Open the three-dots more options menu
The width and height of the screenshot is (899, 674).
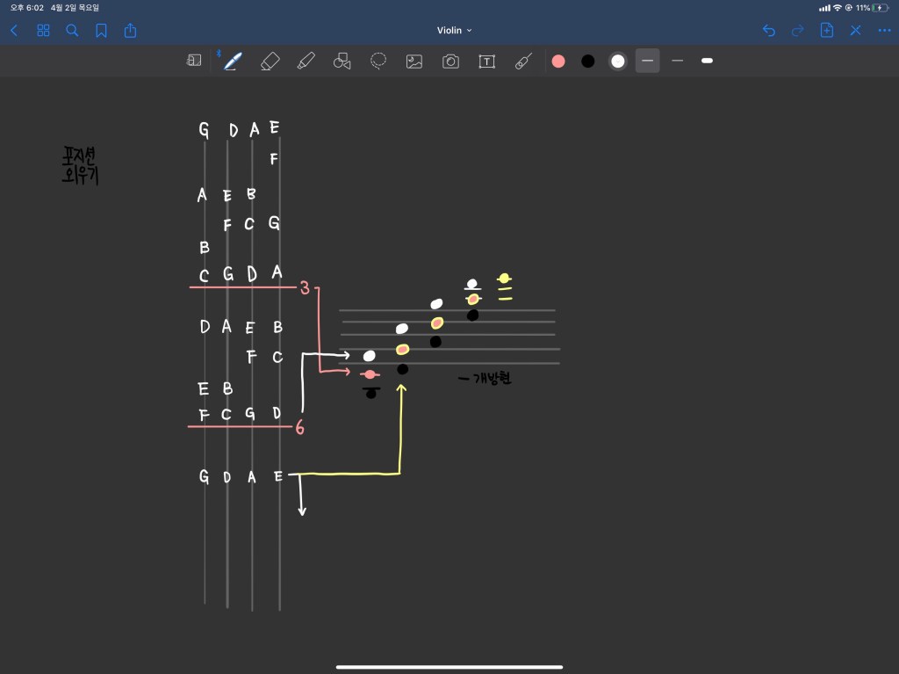pos(884,31)
